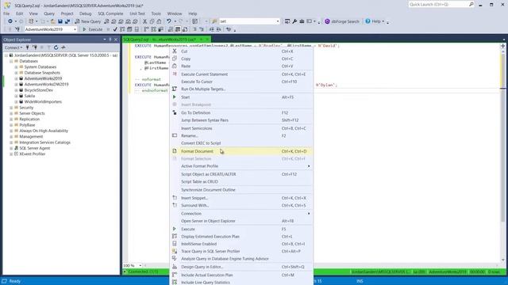This screenshot has height=285, width=508.
Task: Click the 'Connected. (1/1)' status text
Action: [x=143, y=272]
